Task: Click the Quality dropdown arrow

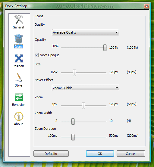Action: click(x=117, y=32)
